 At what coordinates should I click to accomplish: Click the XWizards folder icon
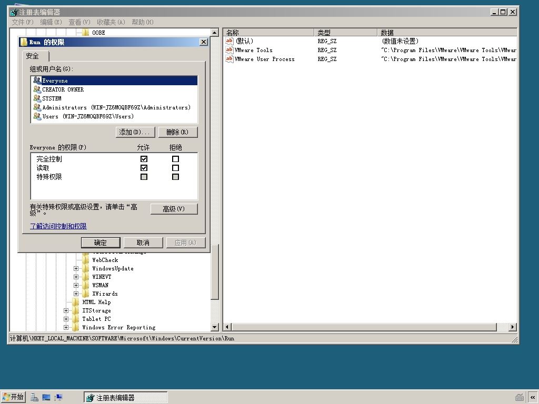pyautogui.click(x=86, y=294)
